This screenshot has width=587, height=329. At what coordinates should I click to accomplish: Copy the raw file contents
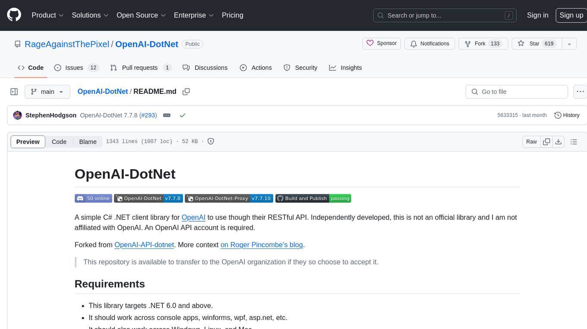pos(546,142)
